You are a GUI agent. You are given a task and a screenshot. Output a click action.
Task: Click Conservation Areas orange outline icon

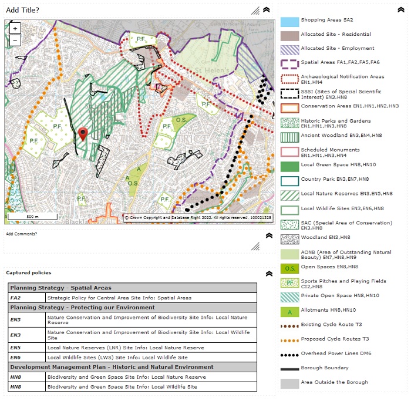click(289, 108)
